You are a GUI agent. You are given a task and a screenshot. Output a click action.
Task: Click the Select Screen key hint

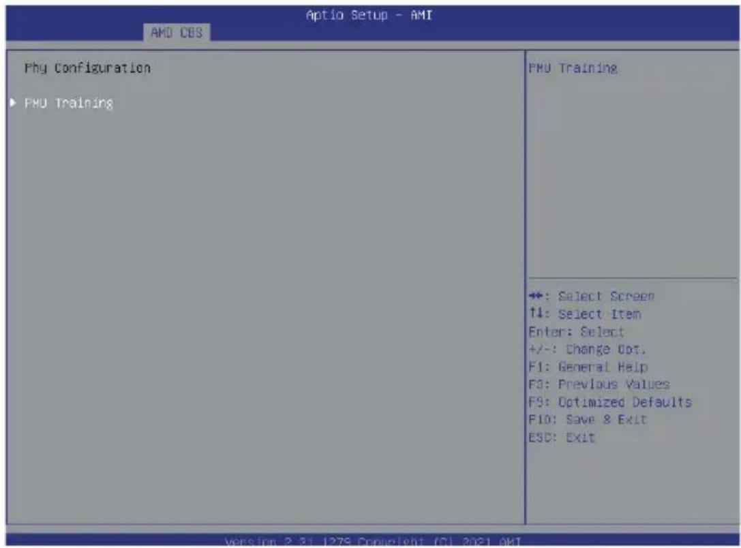(592, 296)
